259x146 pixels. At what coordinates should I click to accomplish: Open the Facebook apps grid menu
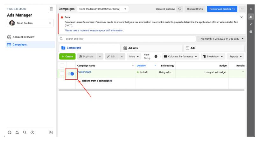tap(52, 9)
